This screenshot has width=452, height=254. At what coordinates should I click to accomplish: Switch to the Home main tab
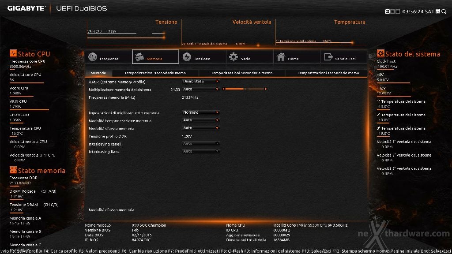297,57
